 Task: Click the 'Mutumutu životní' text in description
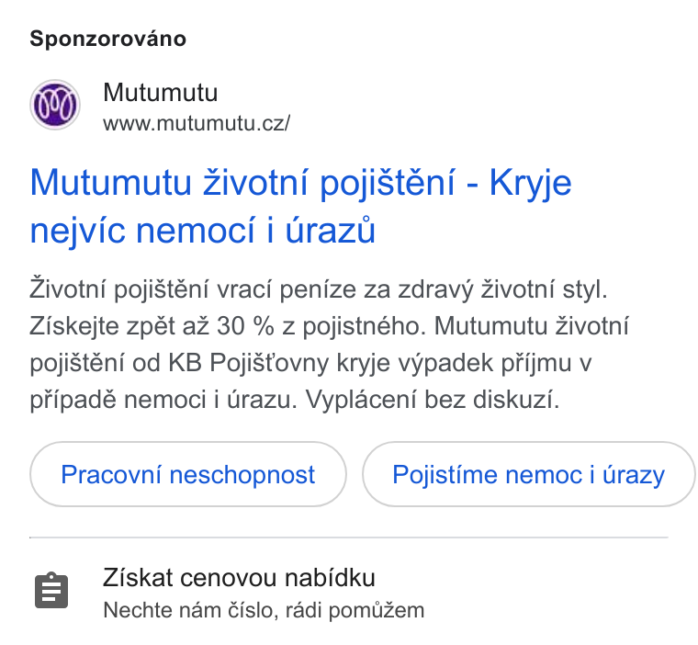[532, 325]
